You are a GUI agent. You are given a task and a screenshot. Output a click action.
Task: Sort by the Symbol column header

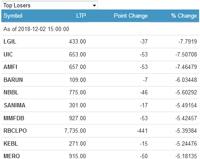13,16
